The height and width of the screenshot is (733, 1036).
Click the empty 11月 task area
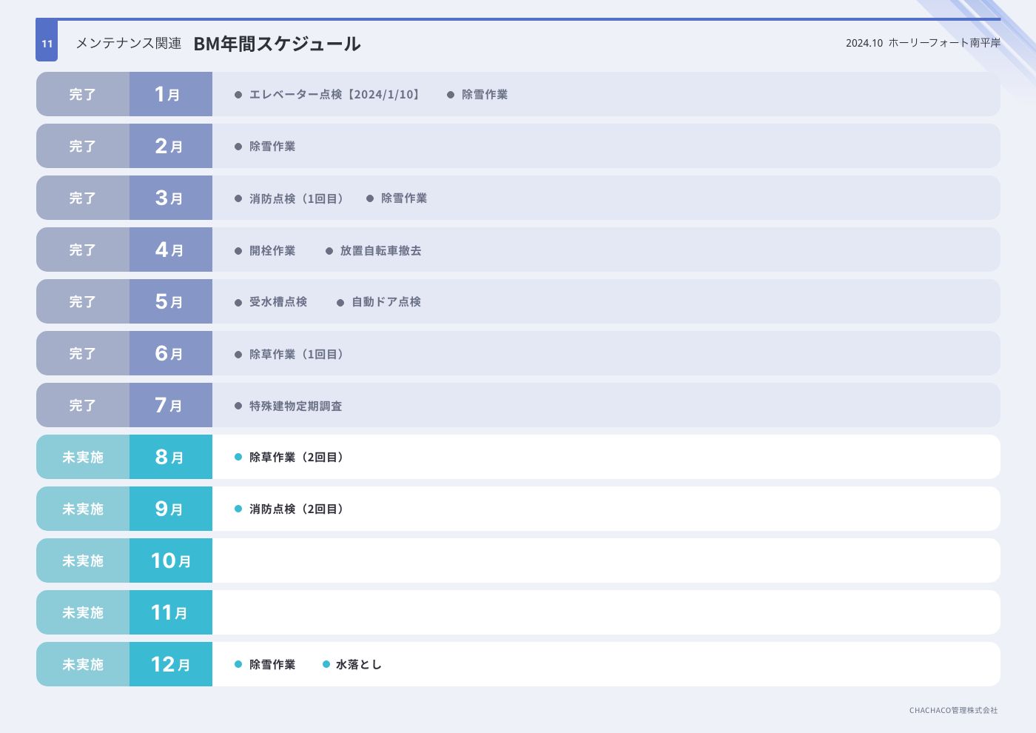605,612
